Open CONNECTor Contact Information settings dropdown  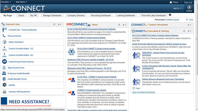point(189,25)
